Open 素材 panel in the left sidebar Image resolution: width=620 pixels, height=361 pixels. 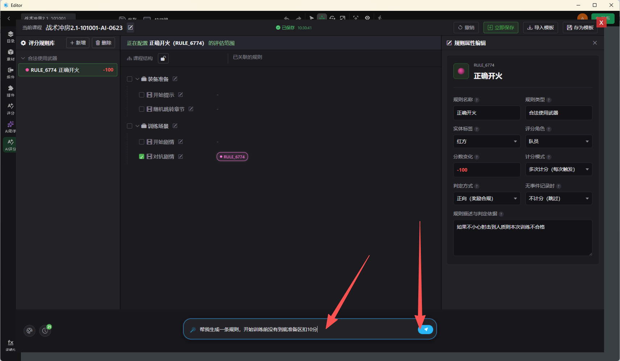click(x=11, y=55)
